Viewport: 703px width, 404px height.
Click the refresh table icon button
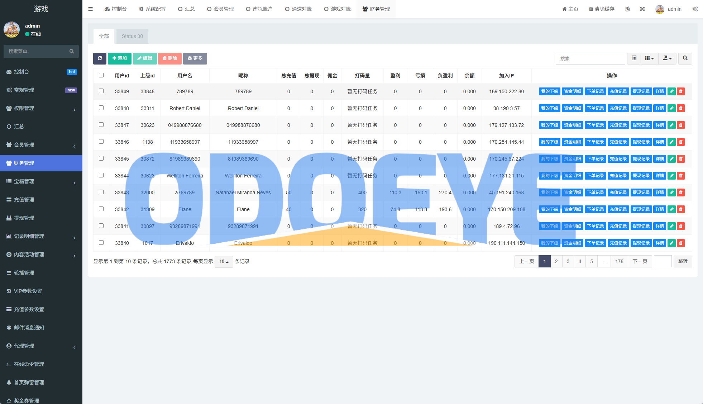pyautogui.click(x=100, y=58)
